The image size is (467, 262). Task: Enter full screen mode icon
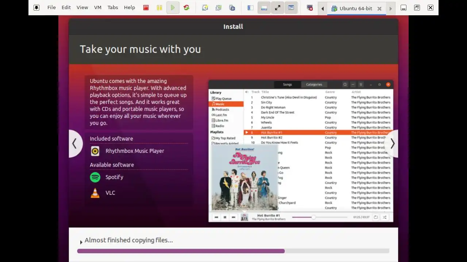278,8
